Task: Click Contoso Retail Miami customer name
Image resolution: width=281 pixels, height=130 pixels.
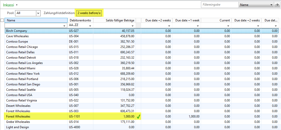Action: point(21,68)
